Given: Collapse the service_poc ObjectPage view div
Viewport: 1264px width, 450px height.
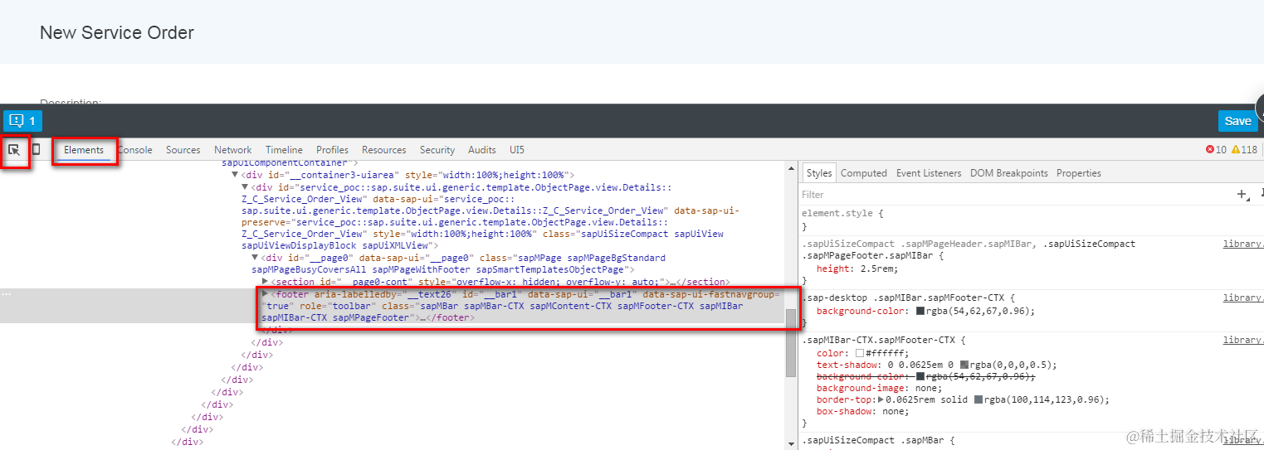Looking at the screenshot, I should pyautogui.click(x=245, y=187).
